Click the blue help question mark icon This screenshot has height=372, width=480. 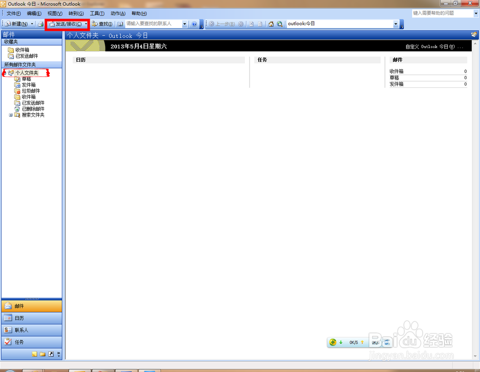194,24
